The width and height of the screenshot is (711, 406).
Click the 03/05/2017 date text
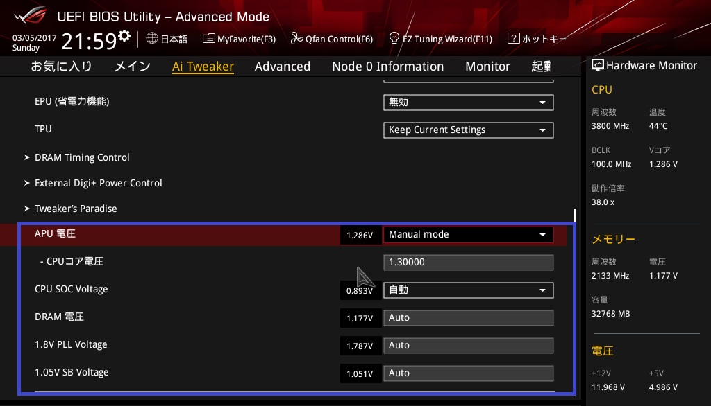click(x=35, y=38)
